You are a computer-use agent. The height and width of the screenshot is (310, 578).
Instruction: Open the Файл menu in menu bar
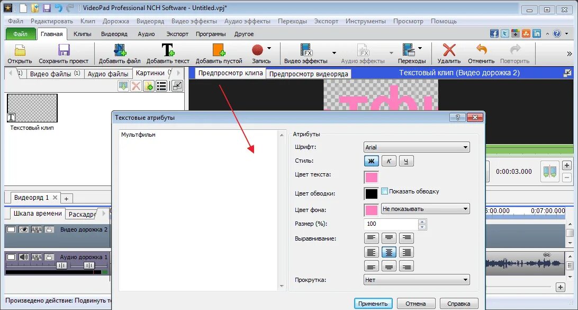(15, 21)
